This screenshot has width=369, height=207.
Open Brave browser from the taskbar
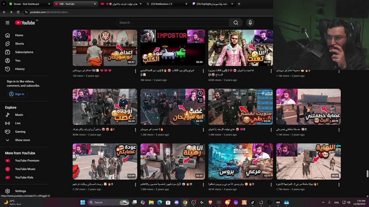click(210, 202)
